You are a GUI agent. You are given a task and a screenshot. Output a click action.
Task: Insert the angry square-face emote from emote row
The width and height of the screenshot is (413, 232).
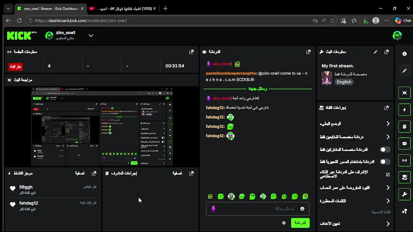(210, 196)
